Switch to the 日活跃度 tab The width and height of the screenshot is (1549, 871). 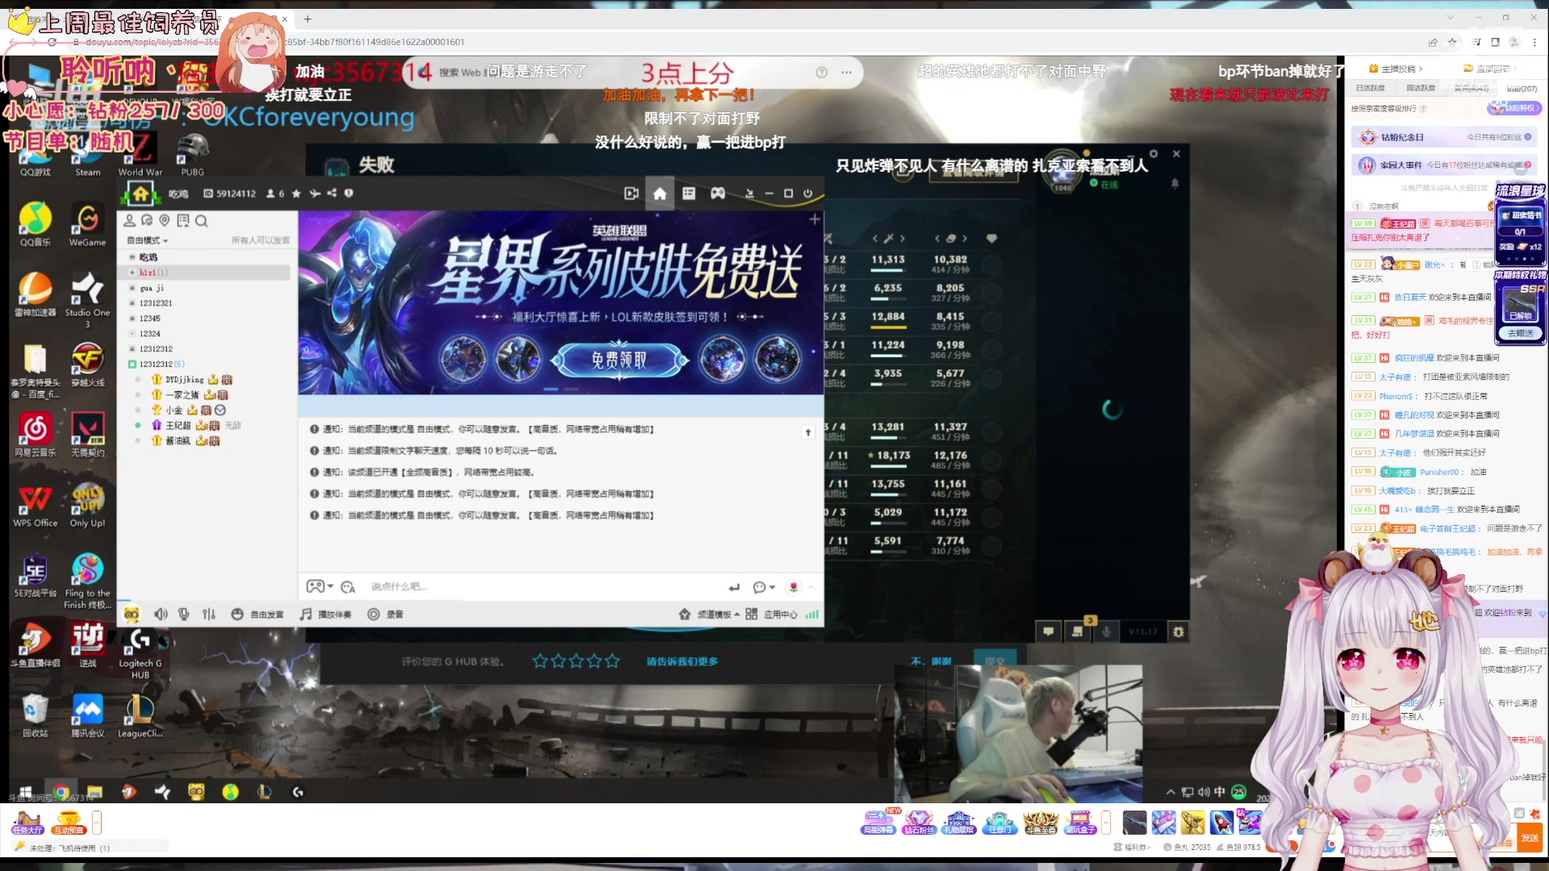click(1370, 88)
